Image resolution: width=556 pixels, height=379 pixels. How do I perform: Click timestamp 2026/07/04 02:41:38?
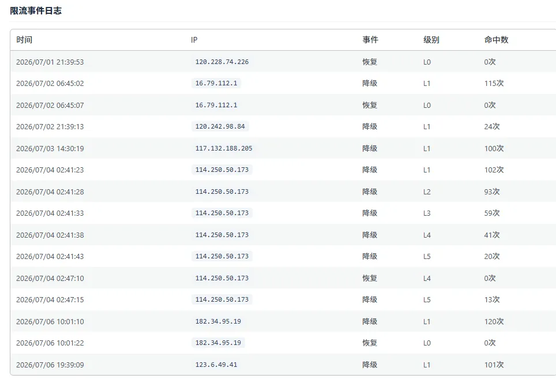(x=50, y=235)
